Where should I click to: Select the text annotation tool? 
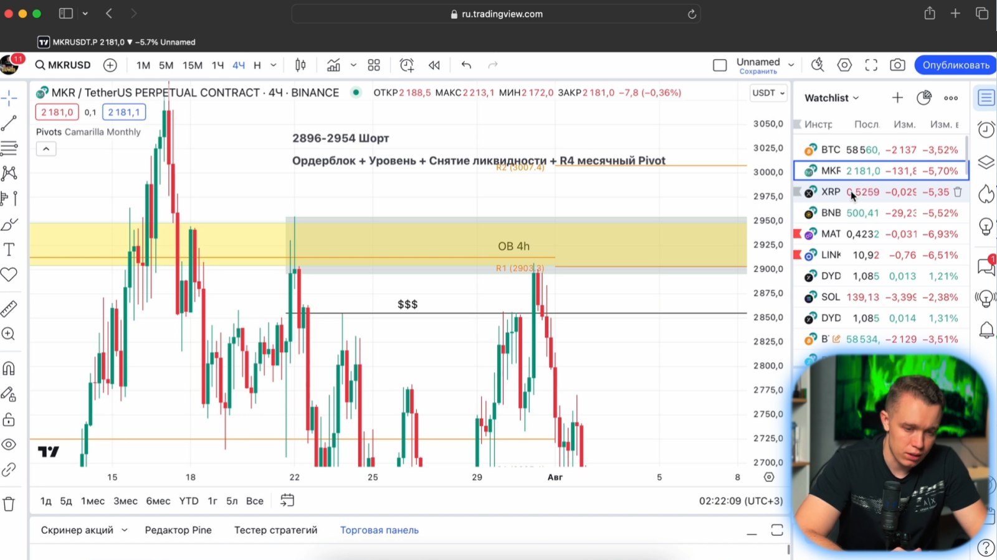[x=9, y=250]
